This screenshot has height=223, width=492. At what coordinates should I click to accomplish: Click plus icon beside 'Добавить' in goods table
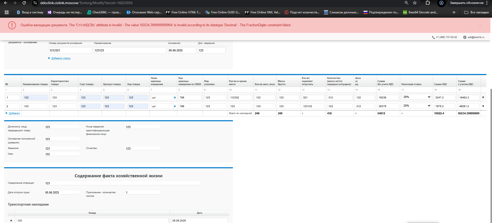coord(6,113)
